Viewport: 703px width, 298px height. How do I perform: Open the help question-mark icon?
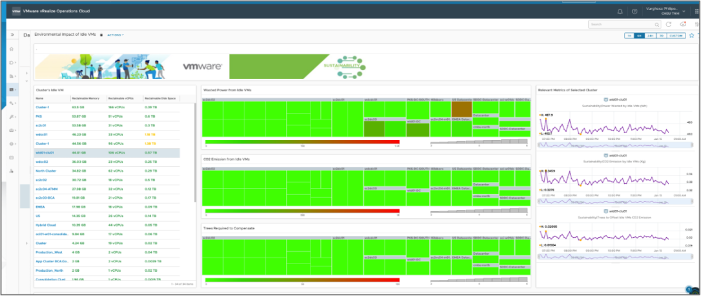pos(634,11)
